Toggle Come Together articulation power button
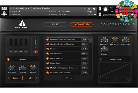The width and height of the screenshot is (138, 93). (48, 58)
